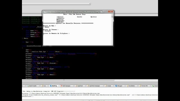
Task: Close the CppCheck tab
Action: tap(85, 86)
